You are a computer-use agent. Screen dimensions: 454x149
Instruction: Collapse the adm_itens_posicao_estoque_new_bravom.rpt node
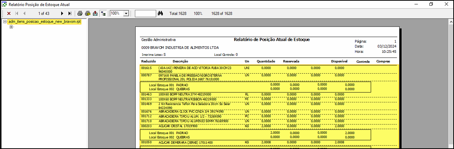click(5, 22)
